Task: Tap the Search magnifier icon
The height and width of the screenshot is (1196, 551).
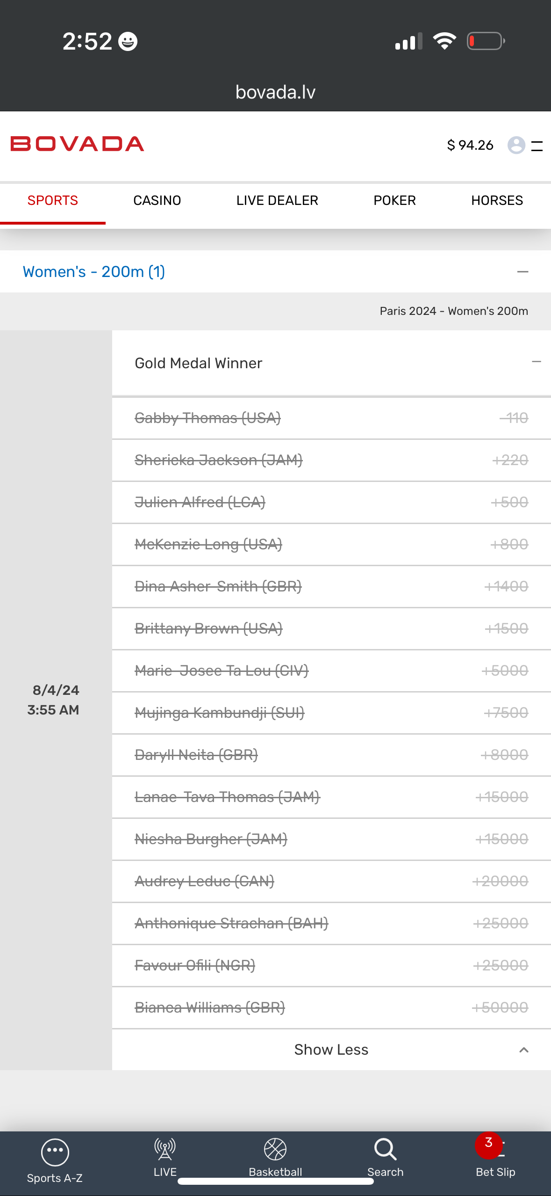Action: [385, 1150]
